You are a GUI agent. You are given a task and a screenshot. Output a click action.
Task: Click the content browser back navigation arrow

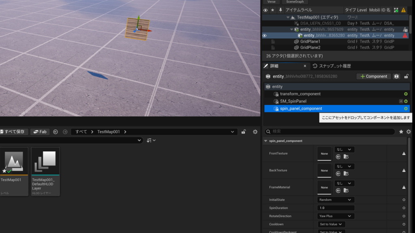pos(56,132)
